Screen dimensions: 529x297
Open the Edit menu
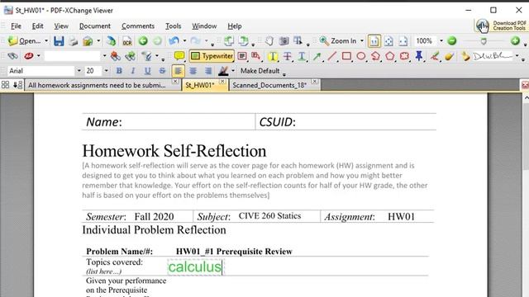click(x=37, y=26)
